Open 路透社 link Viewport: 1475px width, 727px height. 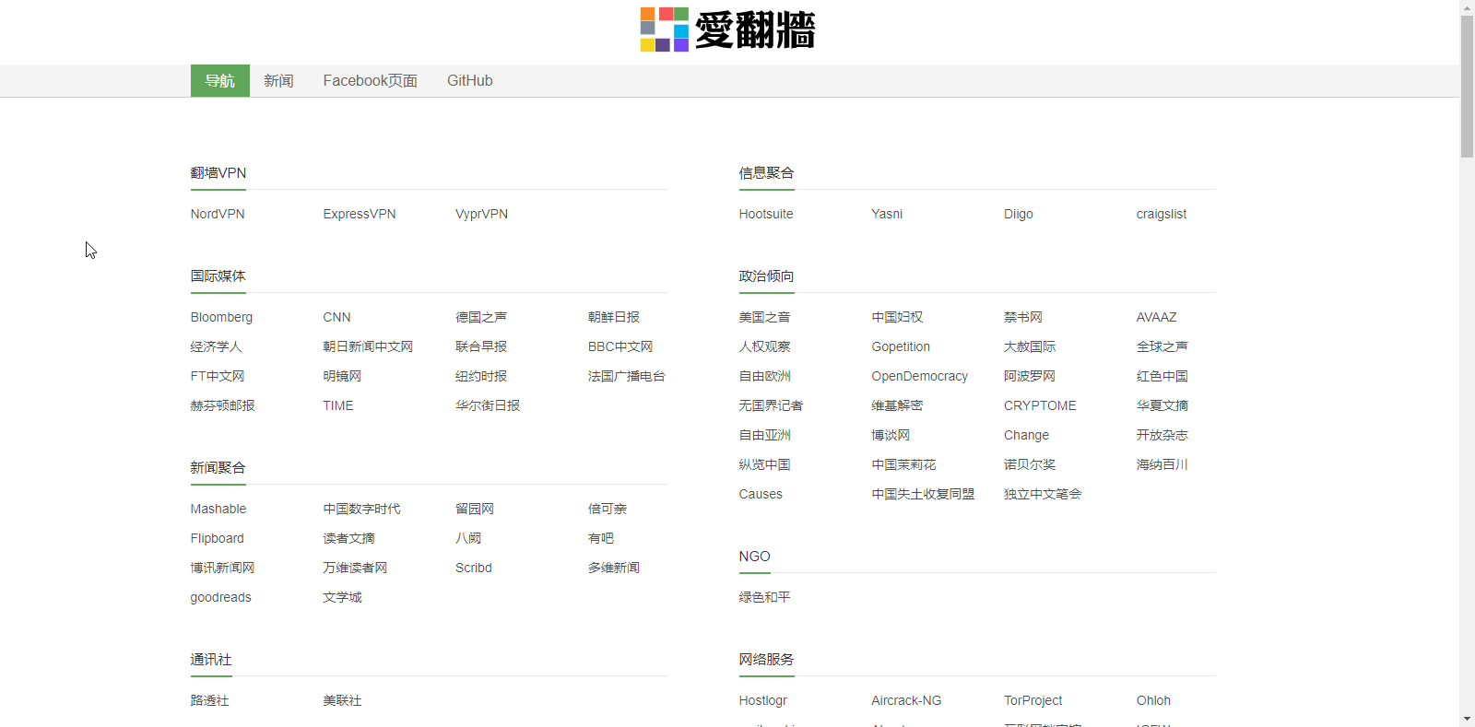[x=209, y=700]
